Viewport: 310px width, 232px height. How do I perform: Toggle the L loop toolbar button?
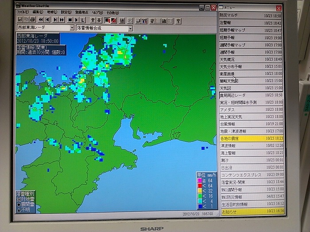click(83, 20)
